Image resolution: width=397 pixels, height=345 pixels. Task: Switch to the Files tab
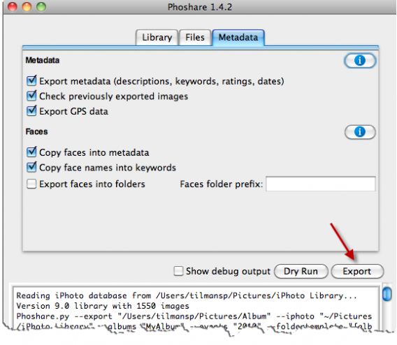[x=195, y=38]
